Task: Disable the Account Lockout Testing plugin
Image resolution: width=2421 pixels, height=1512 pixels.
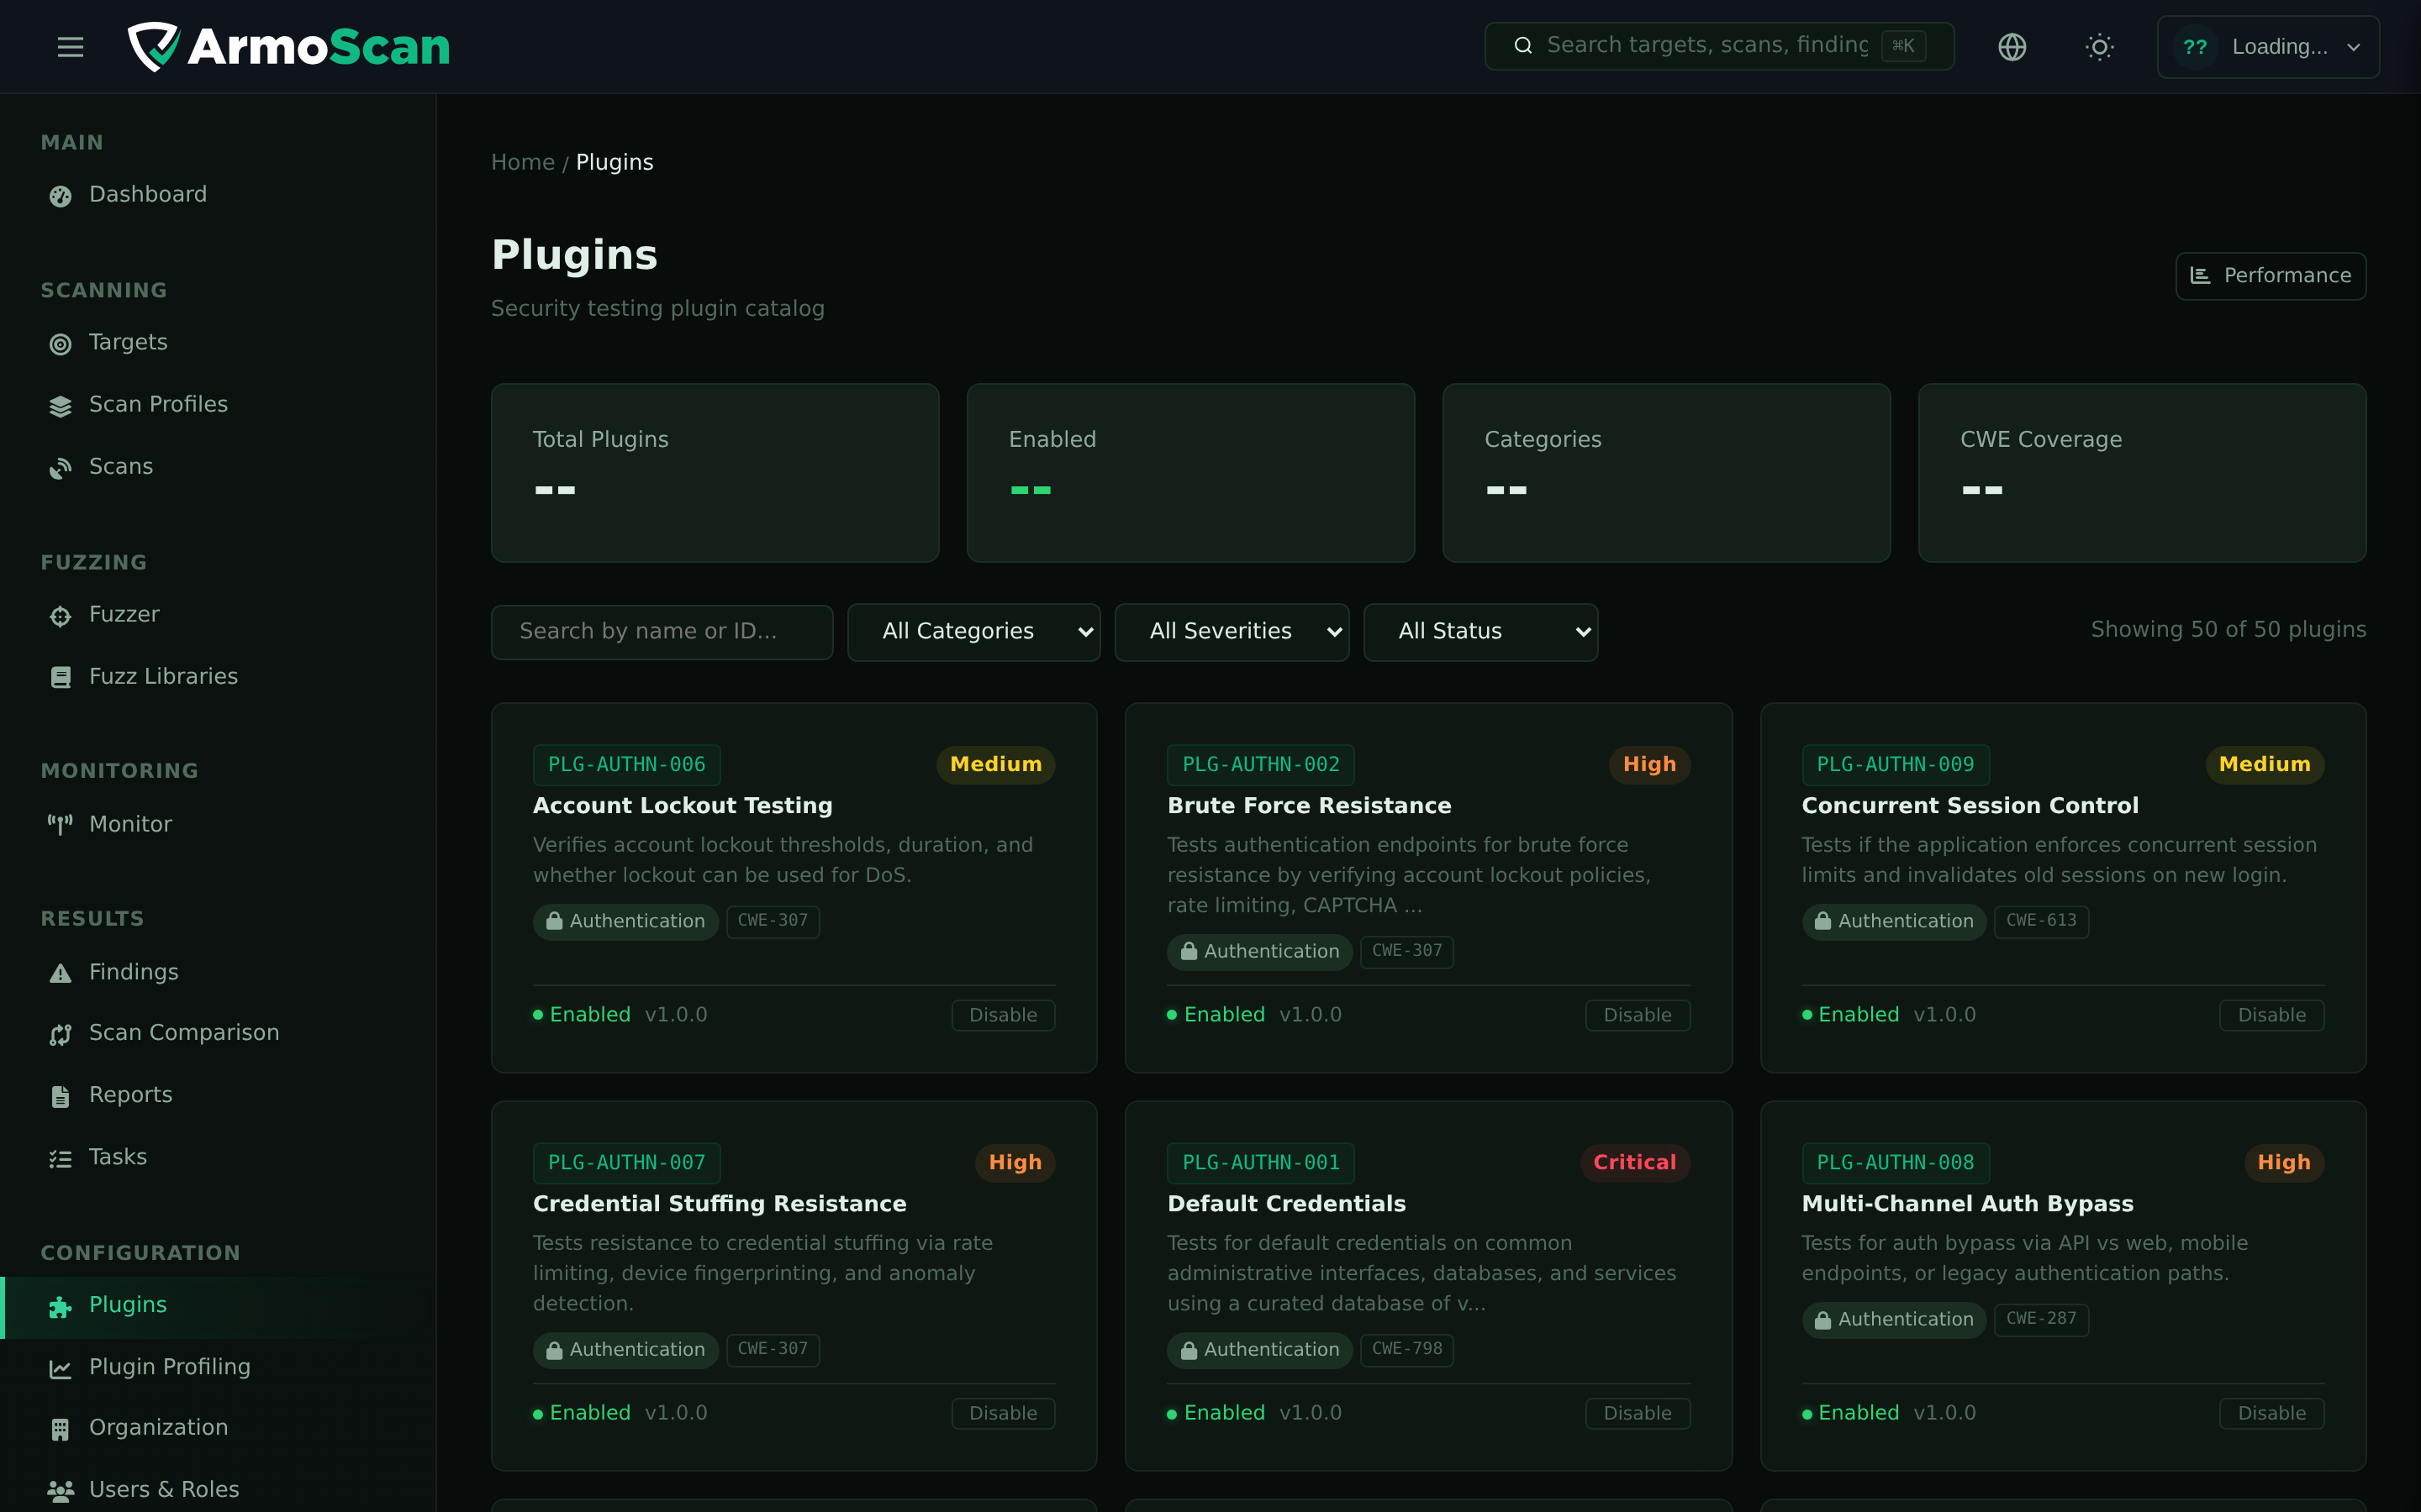Action: 1002,1015
